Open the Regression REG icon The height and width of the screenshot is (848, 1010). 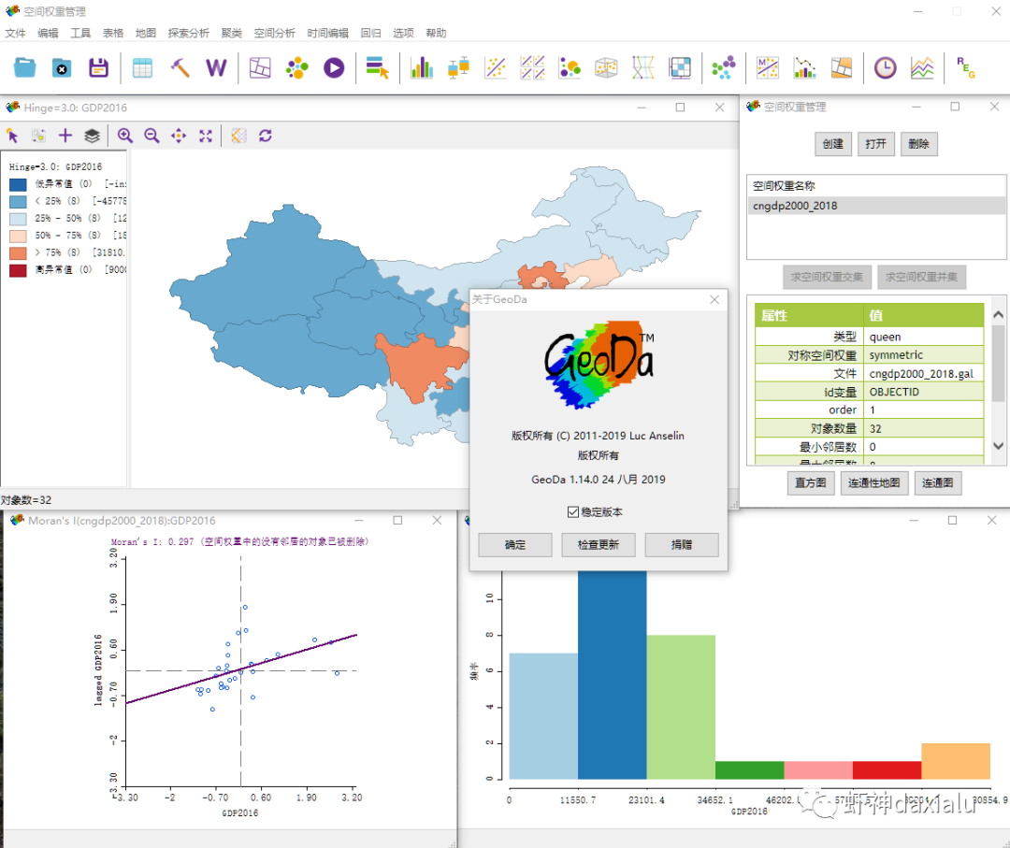point(965,67)
